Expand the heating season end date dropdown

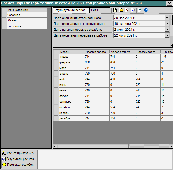coord(167,18)
